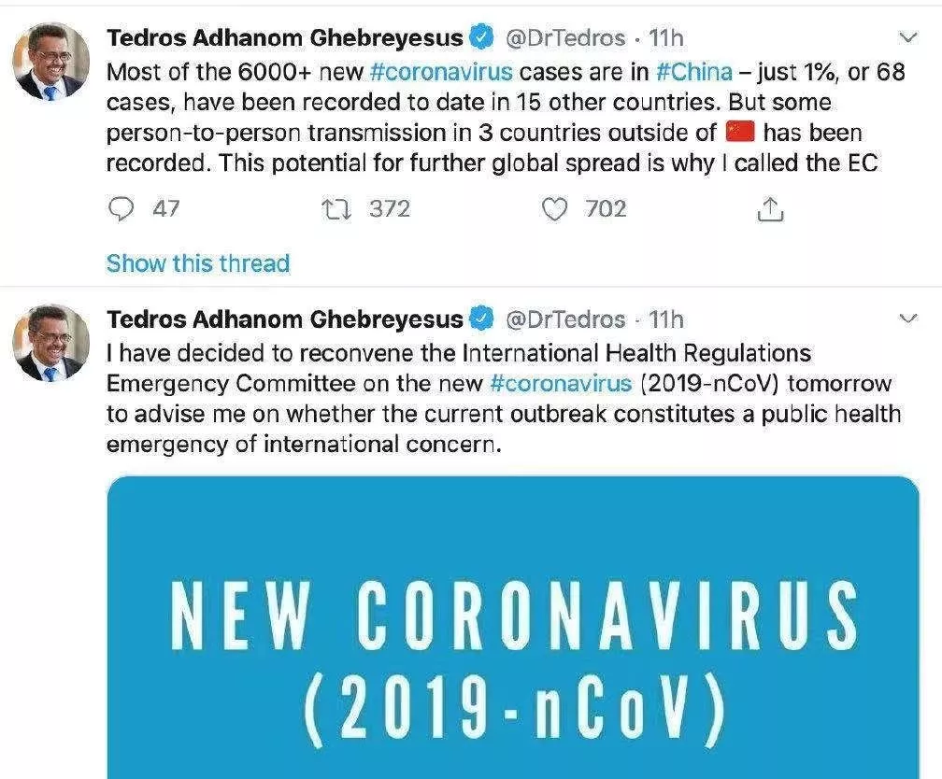The height and width of the screenshot is (779, 942).
Task: Click @DrTedros handle on second tweet
Action: pos(564,319)
